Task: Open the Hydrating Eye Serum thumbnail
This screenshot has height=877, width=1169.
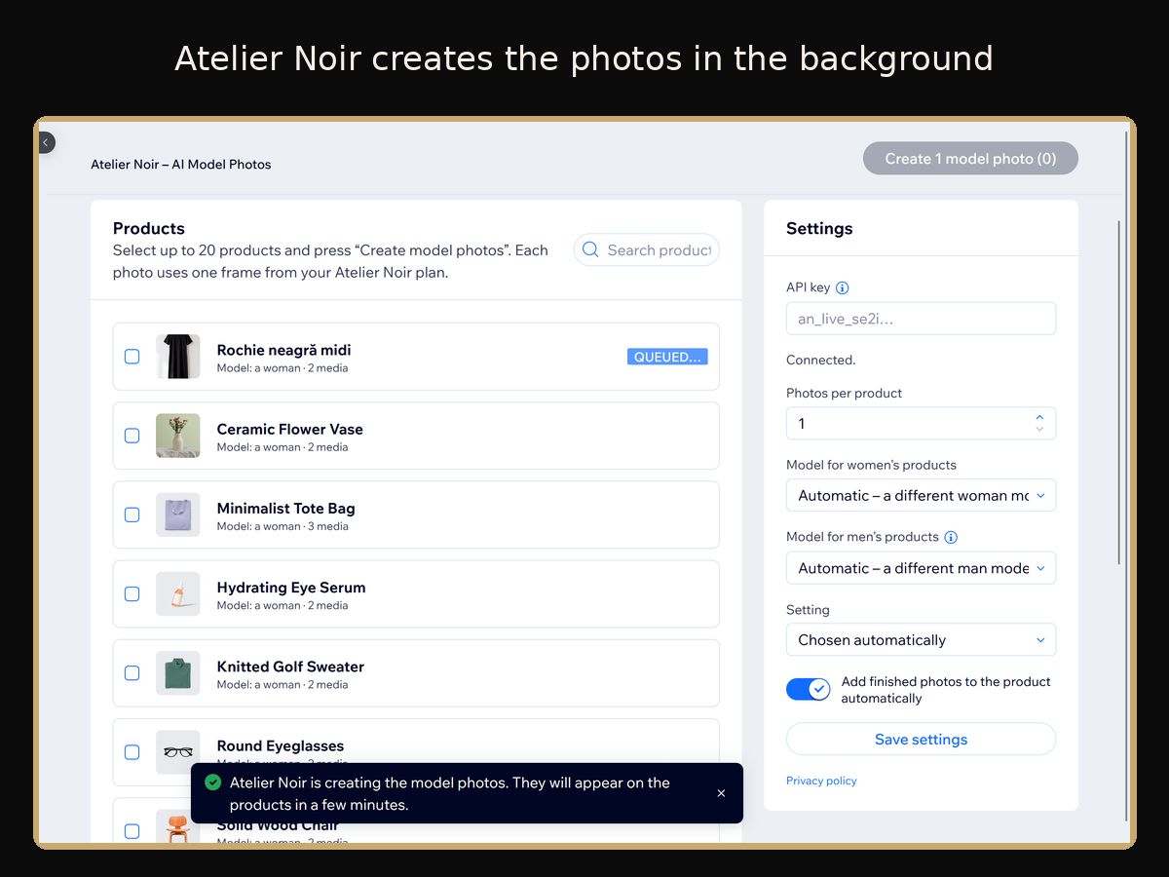Action: [x=178, y=593]
